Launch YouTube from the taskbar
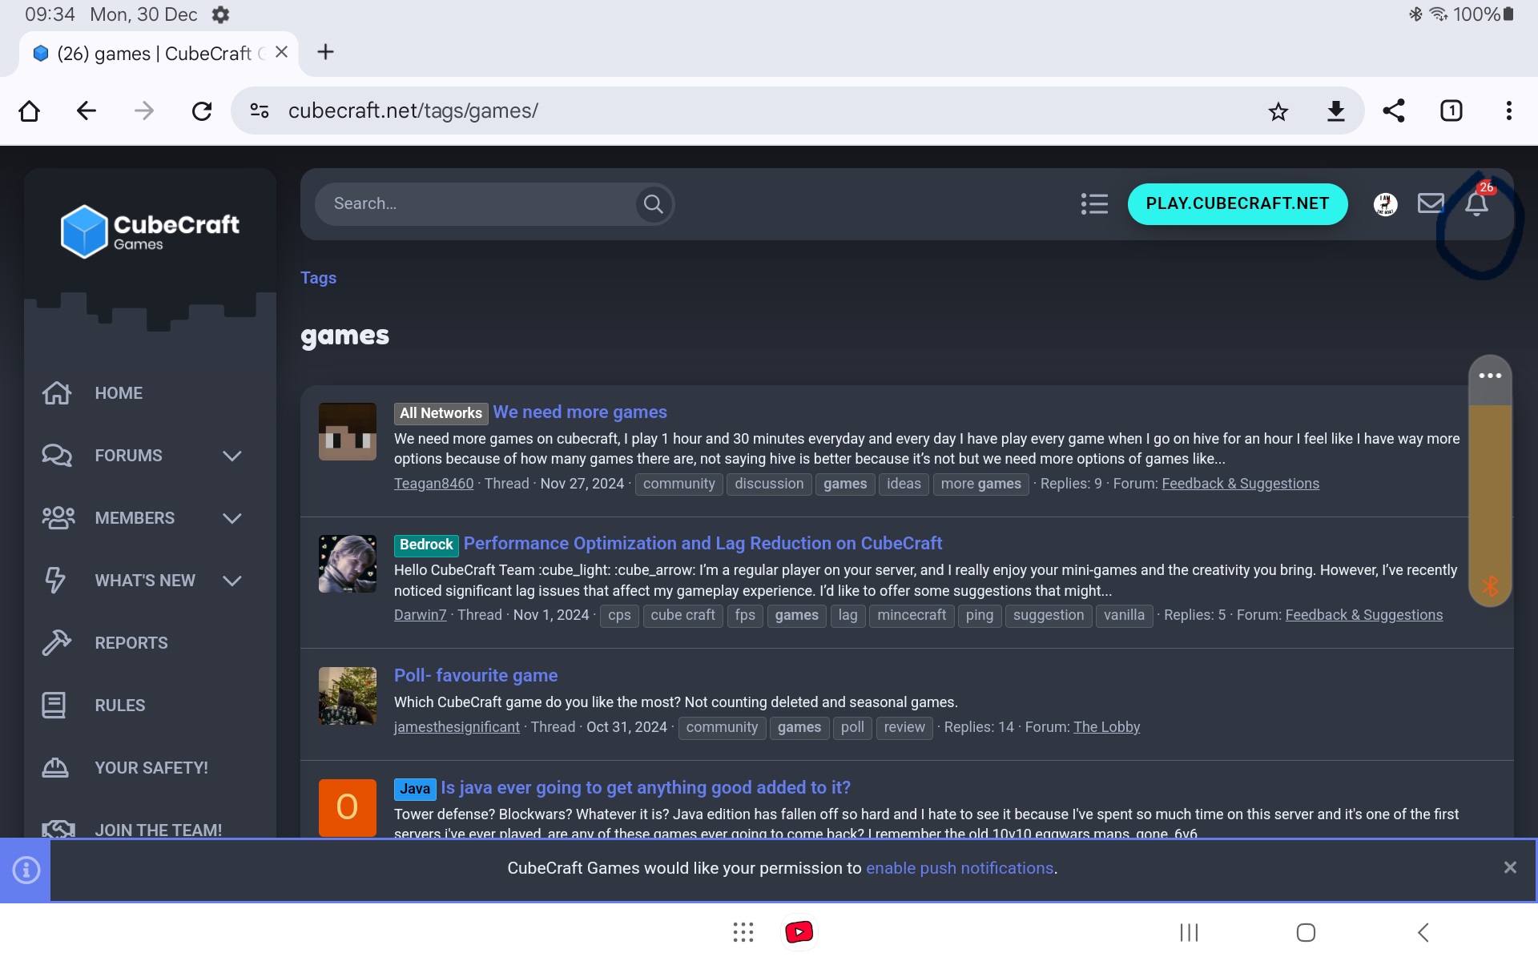Image resolution: width=1538 pixels, height=961 pixels. [x=799, y=932]
